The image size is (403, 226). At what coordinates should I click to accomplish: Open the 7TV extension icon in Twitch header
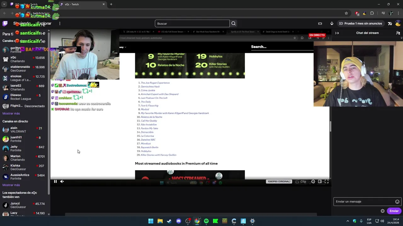(x=390, y=24)
